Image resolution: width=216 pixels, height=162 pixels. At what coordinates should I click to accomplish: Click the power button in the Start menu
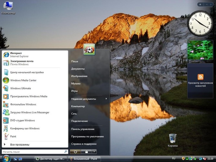point(75,151)
